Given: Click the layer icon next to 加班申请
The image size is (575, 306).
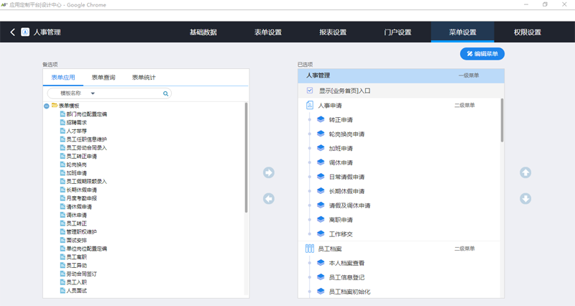Looking at the screenshot, I should pyautogui.click(x=321, y=148).
